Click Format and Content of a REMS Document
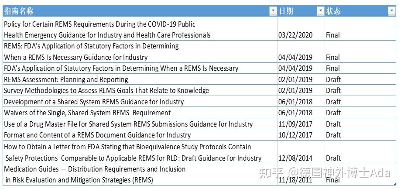 (x=97, y=135)
